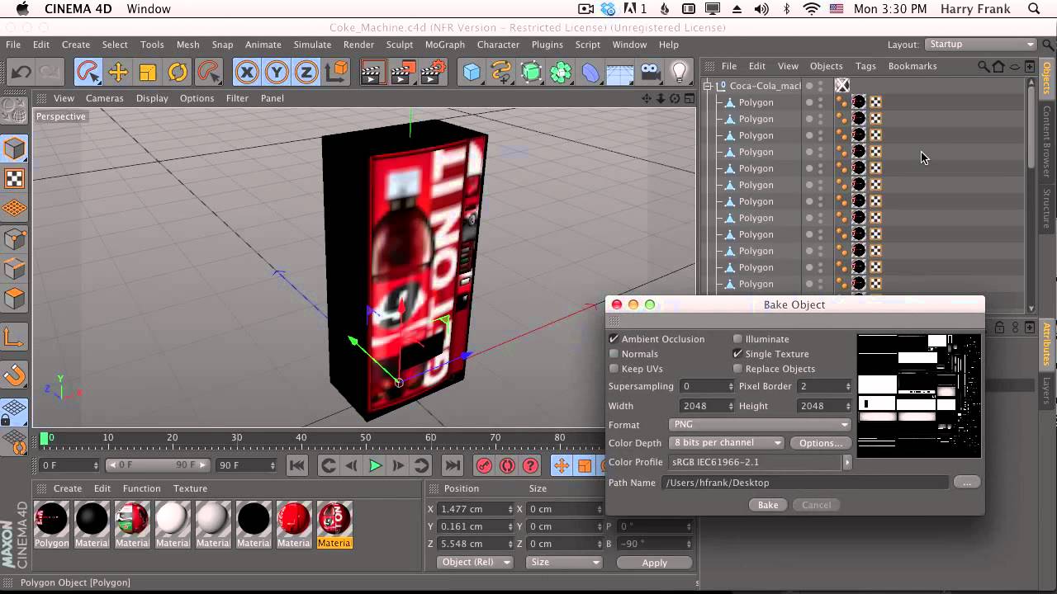Viewport: 1057px width, 594px height.
Task: Toggle the Ambient Occlusion checkbox
Action: 614,339
